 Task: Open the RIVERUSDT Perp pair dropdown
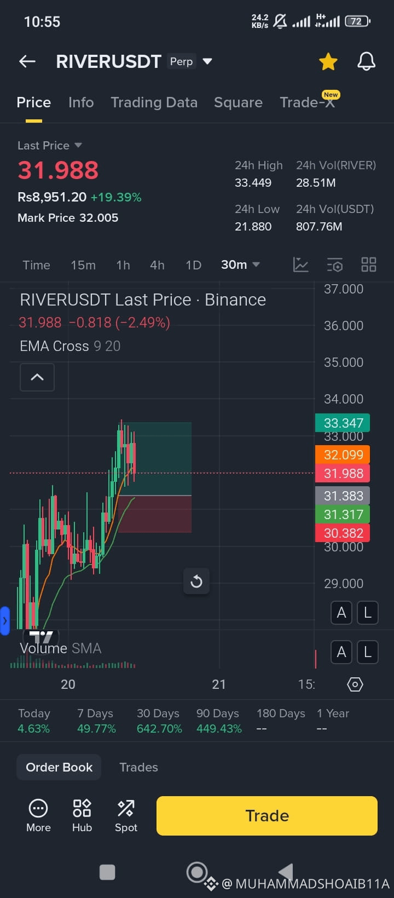[x=207, y=61]
